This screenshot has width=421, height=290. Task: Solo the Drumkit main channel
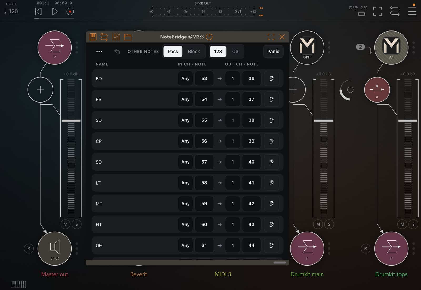329,224
